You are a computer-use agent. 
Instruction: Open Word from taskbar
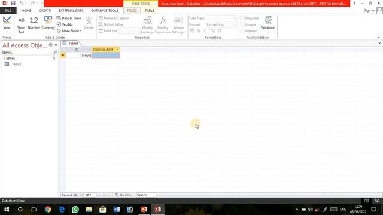(x=117, y=210)
